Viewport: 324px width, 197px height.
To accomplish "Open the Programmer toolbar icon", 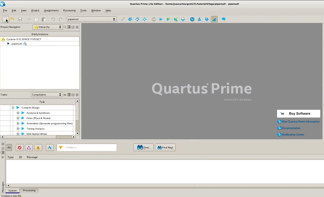I will (x=207, y=19).
